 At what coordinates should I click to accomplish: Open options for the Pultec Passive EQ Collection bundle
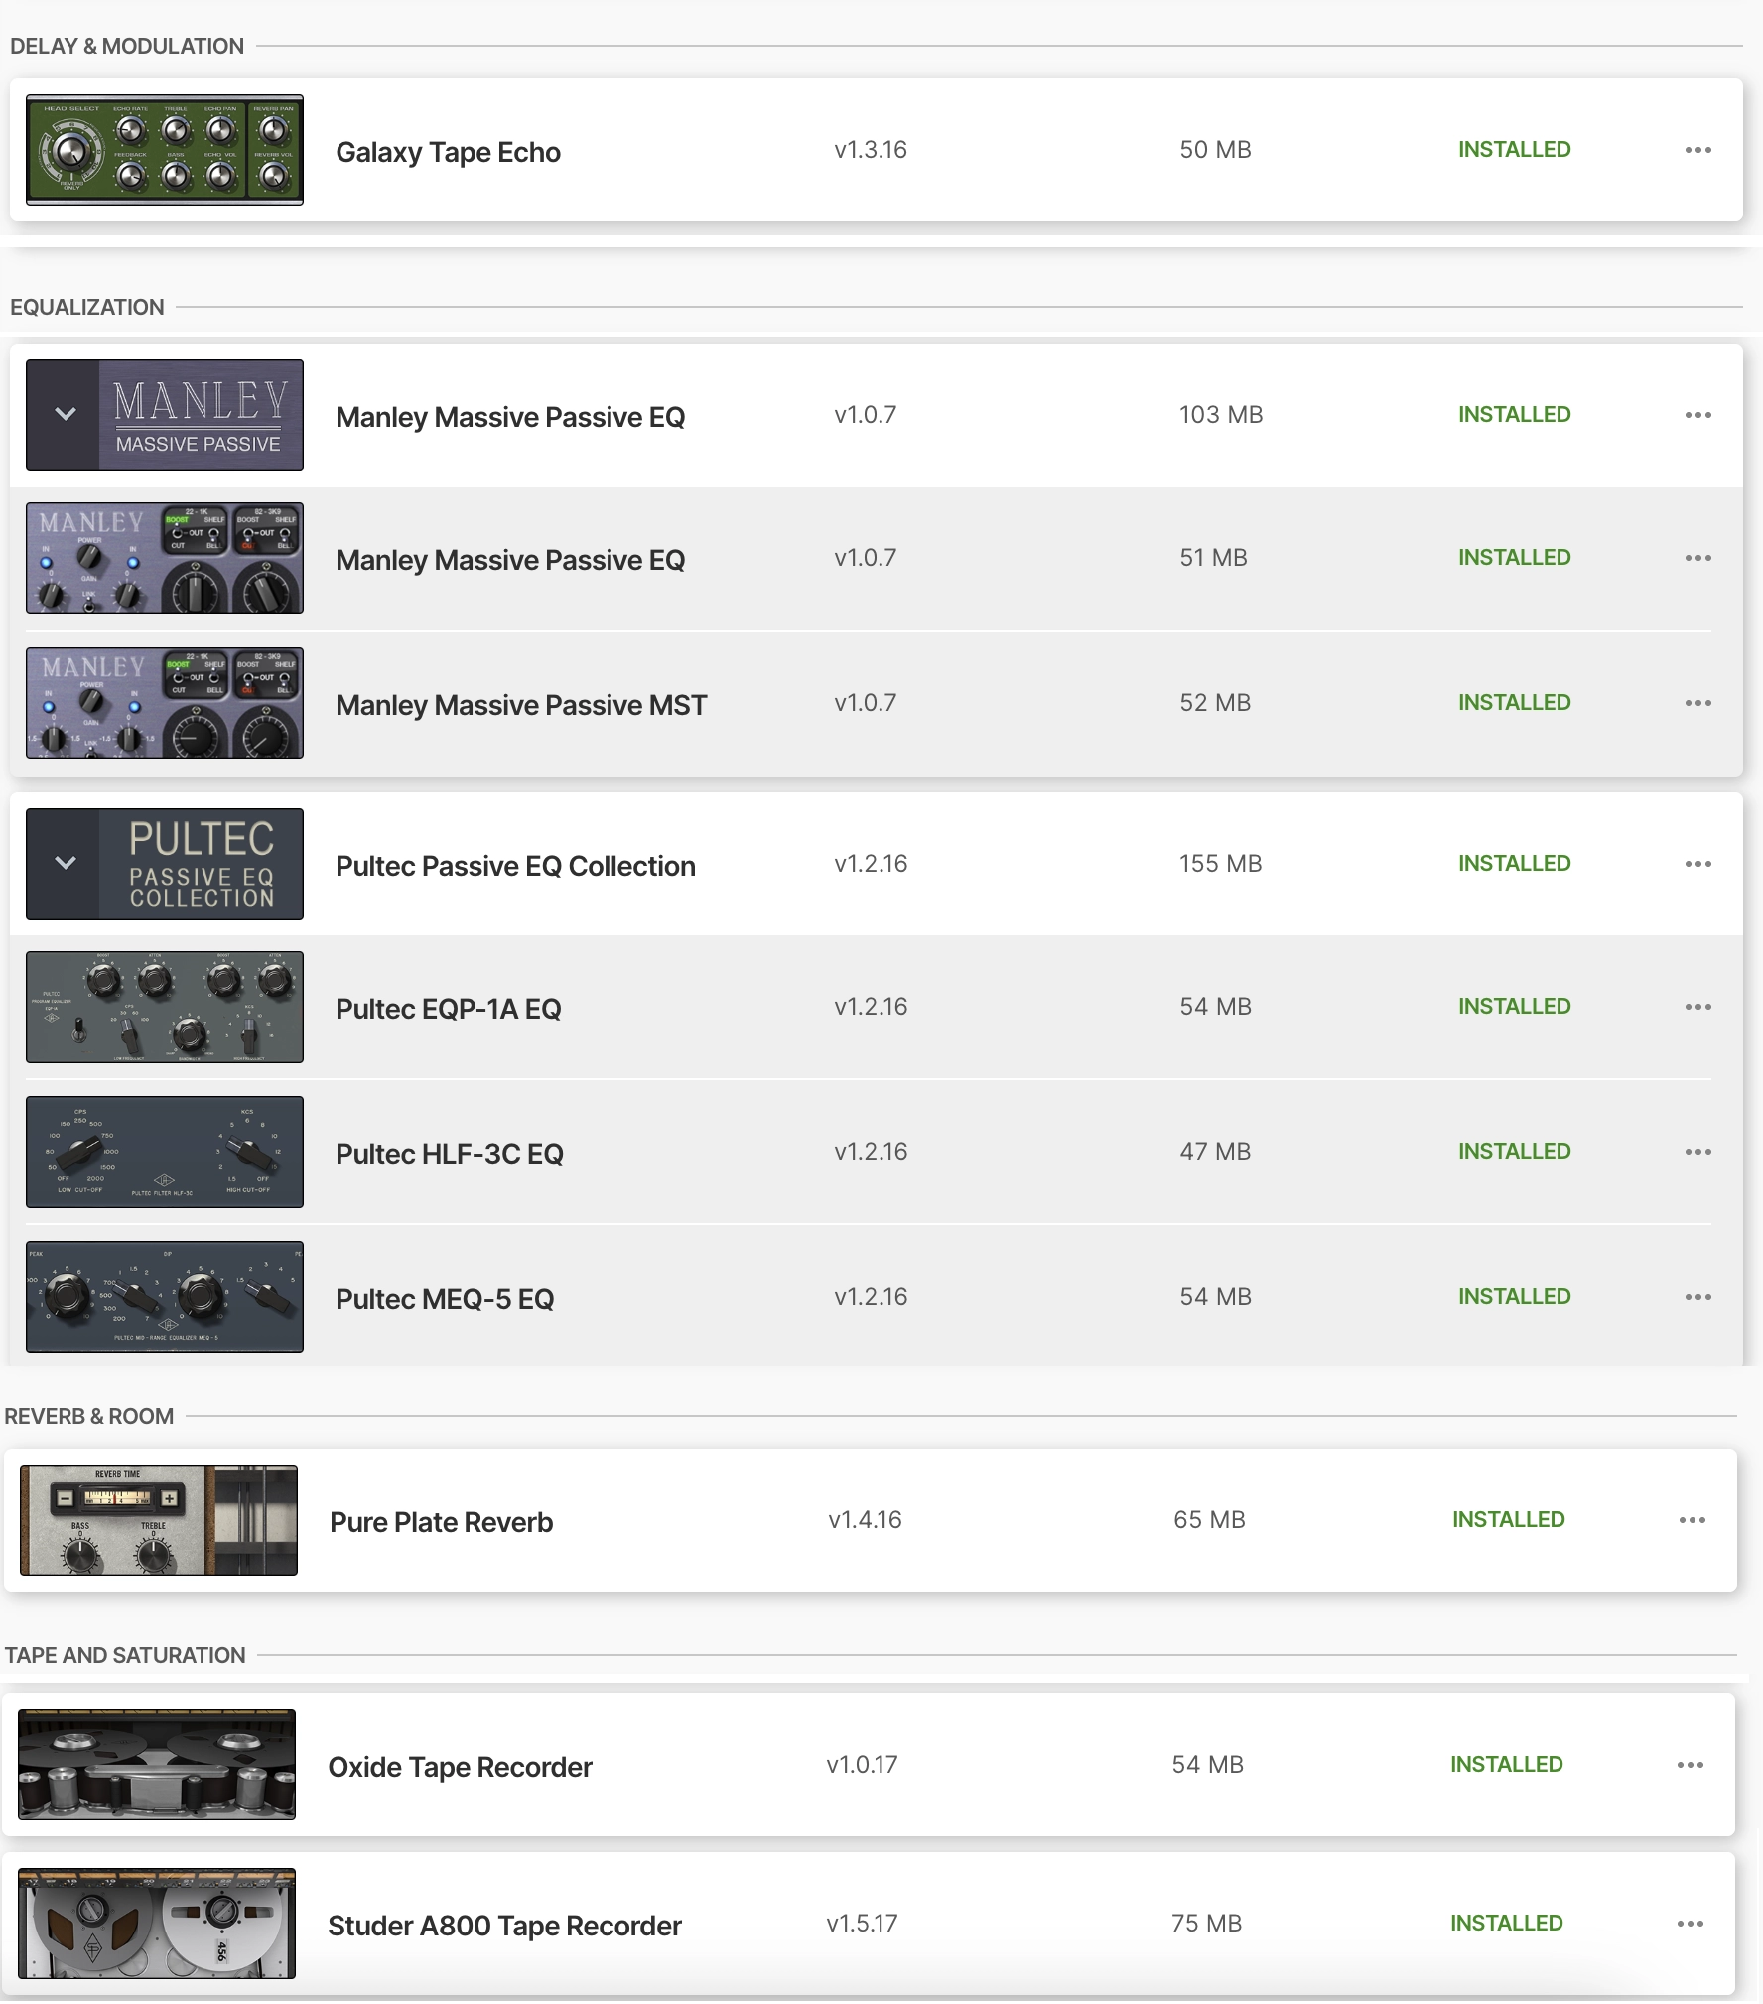click(1697, 864)
